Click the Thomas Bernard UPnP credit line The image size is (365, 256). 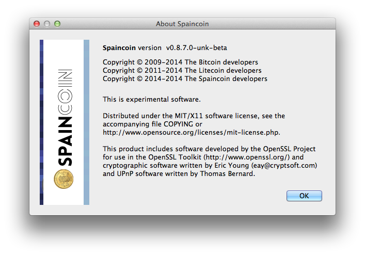tap(179, 174)
